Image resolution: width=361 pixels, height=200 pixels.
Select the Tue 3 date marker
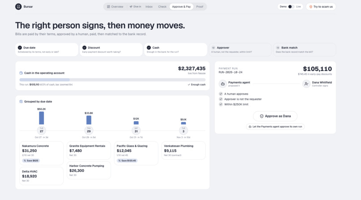coord(184,130)
